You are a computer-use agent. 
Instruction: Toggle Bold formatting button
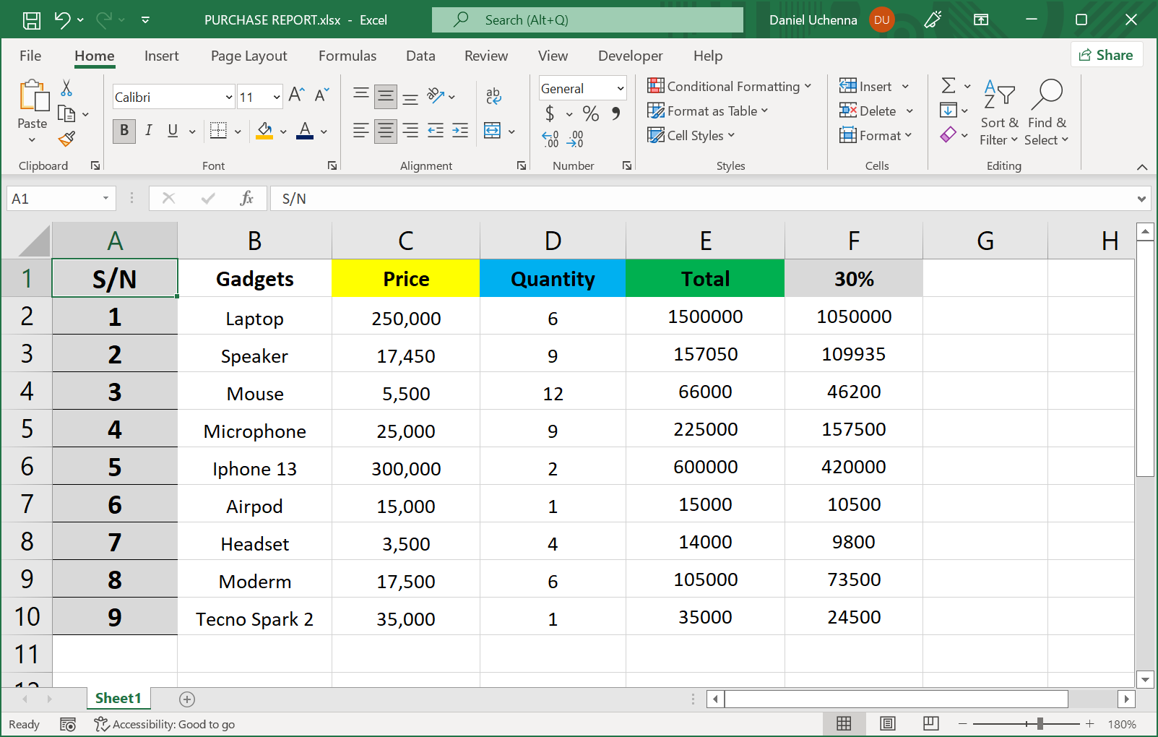[x=124, y=131]
